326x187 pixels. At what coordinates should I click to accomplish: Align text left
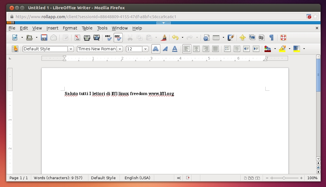coord(187,49)
